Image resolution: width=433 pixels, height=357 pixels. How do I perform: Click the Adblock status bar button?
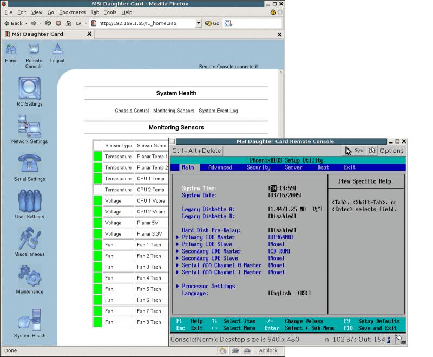pos(268,350)
